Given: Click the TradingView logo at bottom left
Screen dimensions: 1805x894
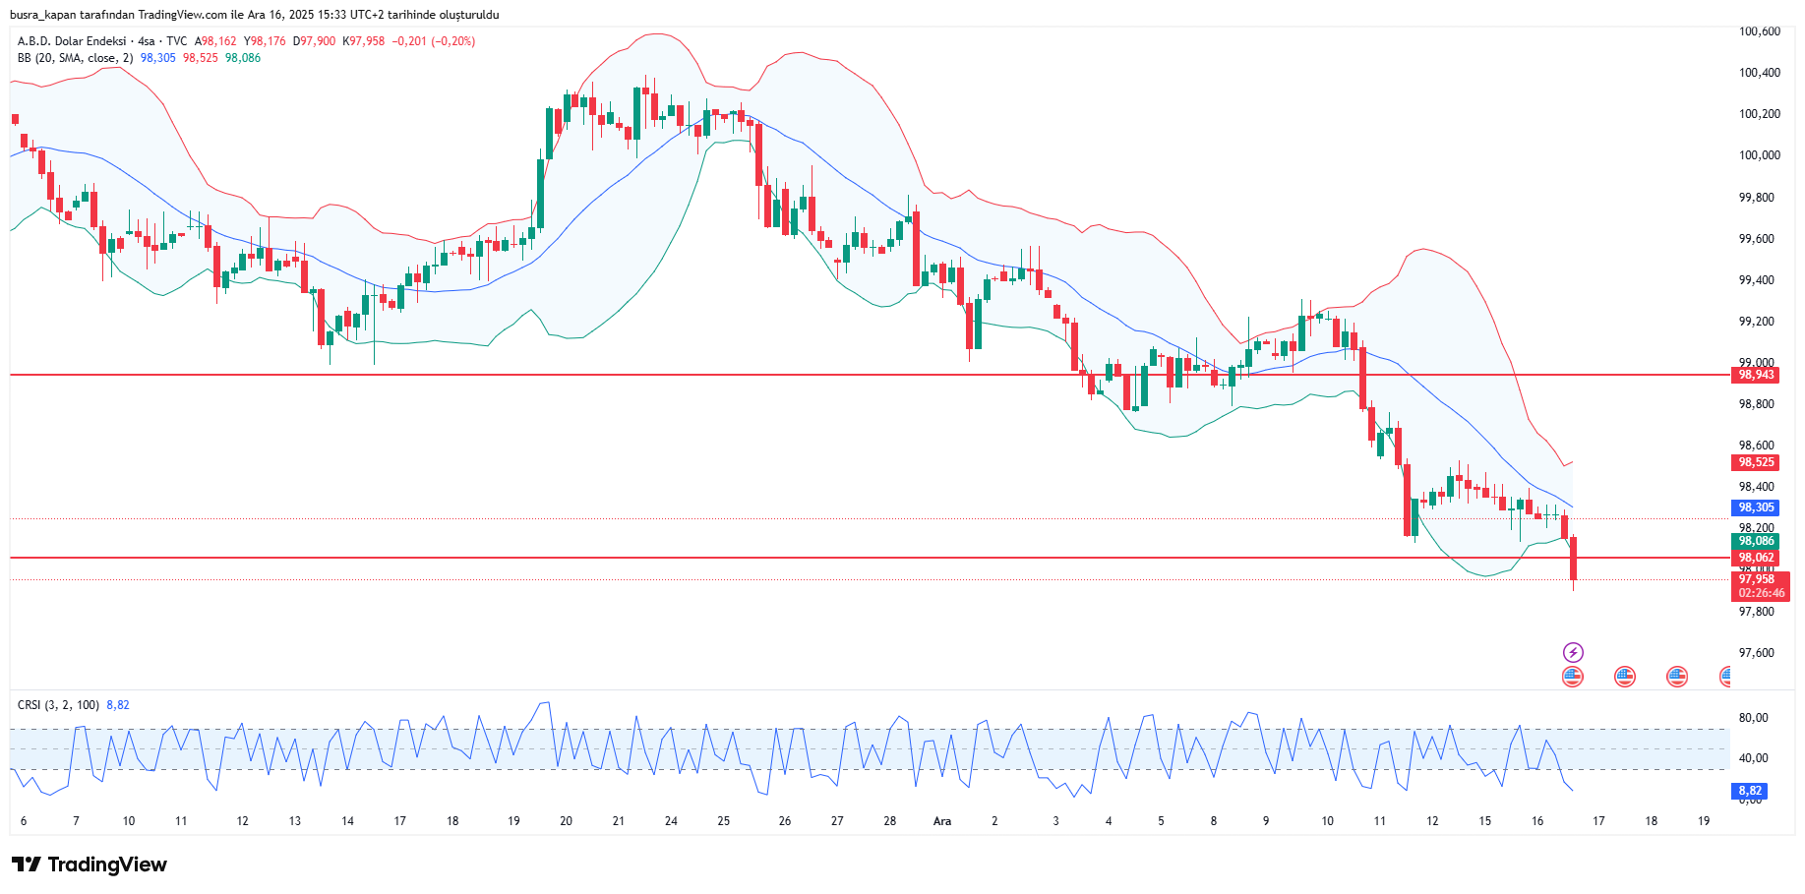Looking at the screenshot, I should tap(90, 864).
